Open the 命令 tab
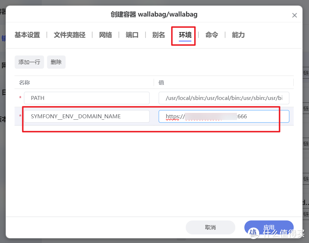 pyautogui.click(x=211, y=35)
